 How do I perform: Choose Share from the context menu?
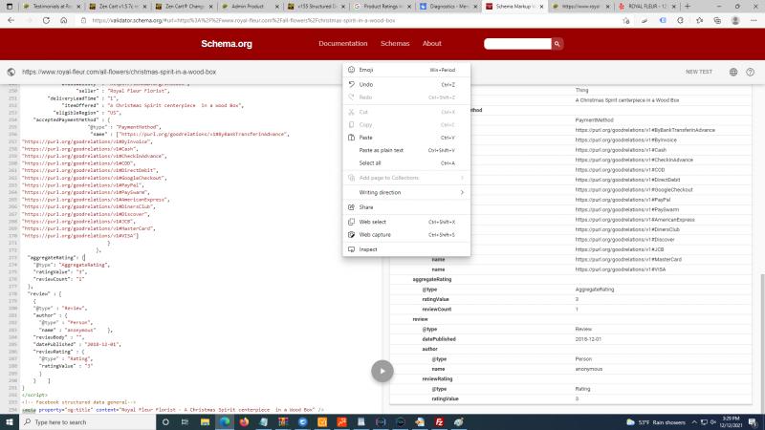406,207
